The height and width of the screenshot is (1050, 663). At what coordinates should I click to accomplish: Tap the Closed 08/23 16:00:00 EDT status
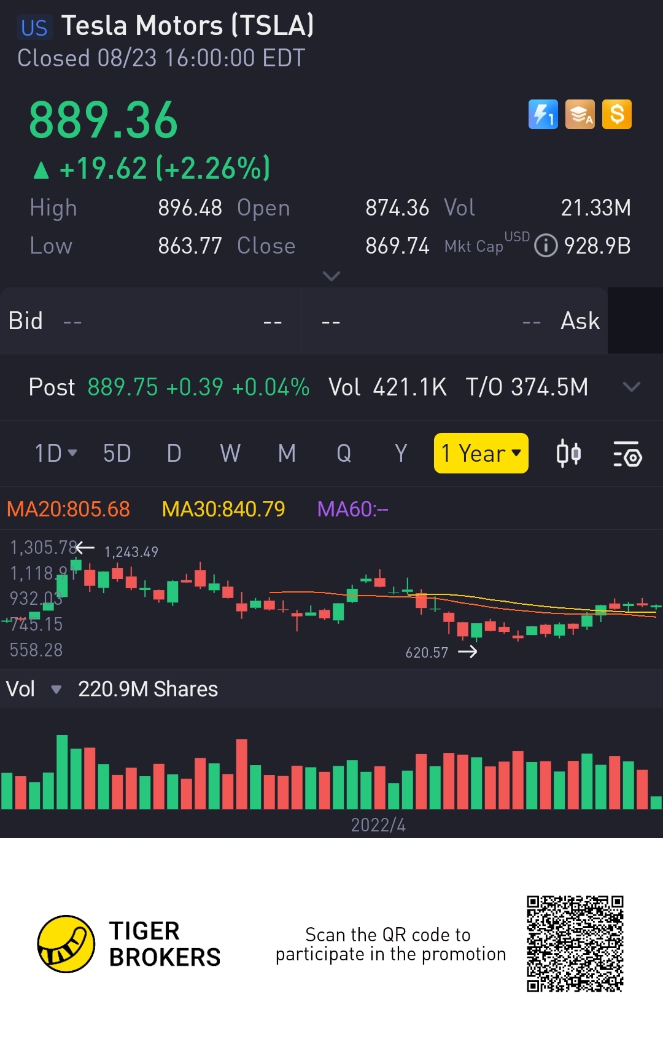coord(161,58)
